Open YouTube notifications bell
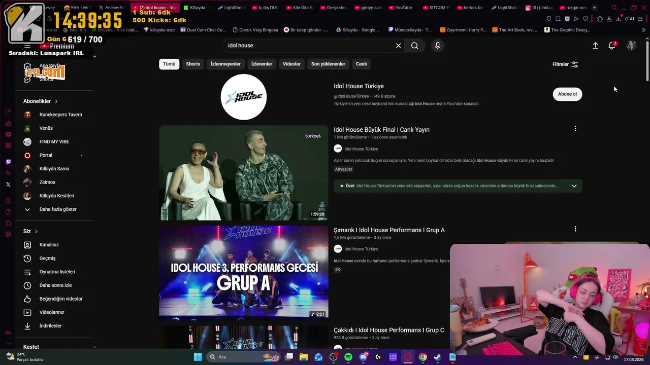Image resolution: width=650 pixels, height=365 pixels. [x=612, y=46]
